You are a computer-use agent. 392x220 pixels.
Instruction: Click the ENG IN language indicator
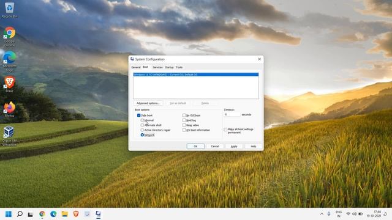tap(339, 214)
